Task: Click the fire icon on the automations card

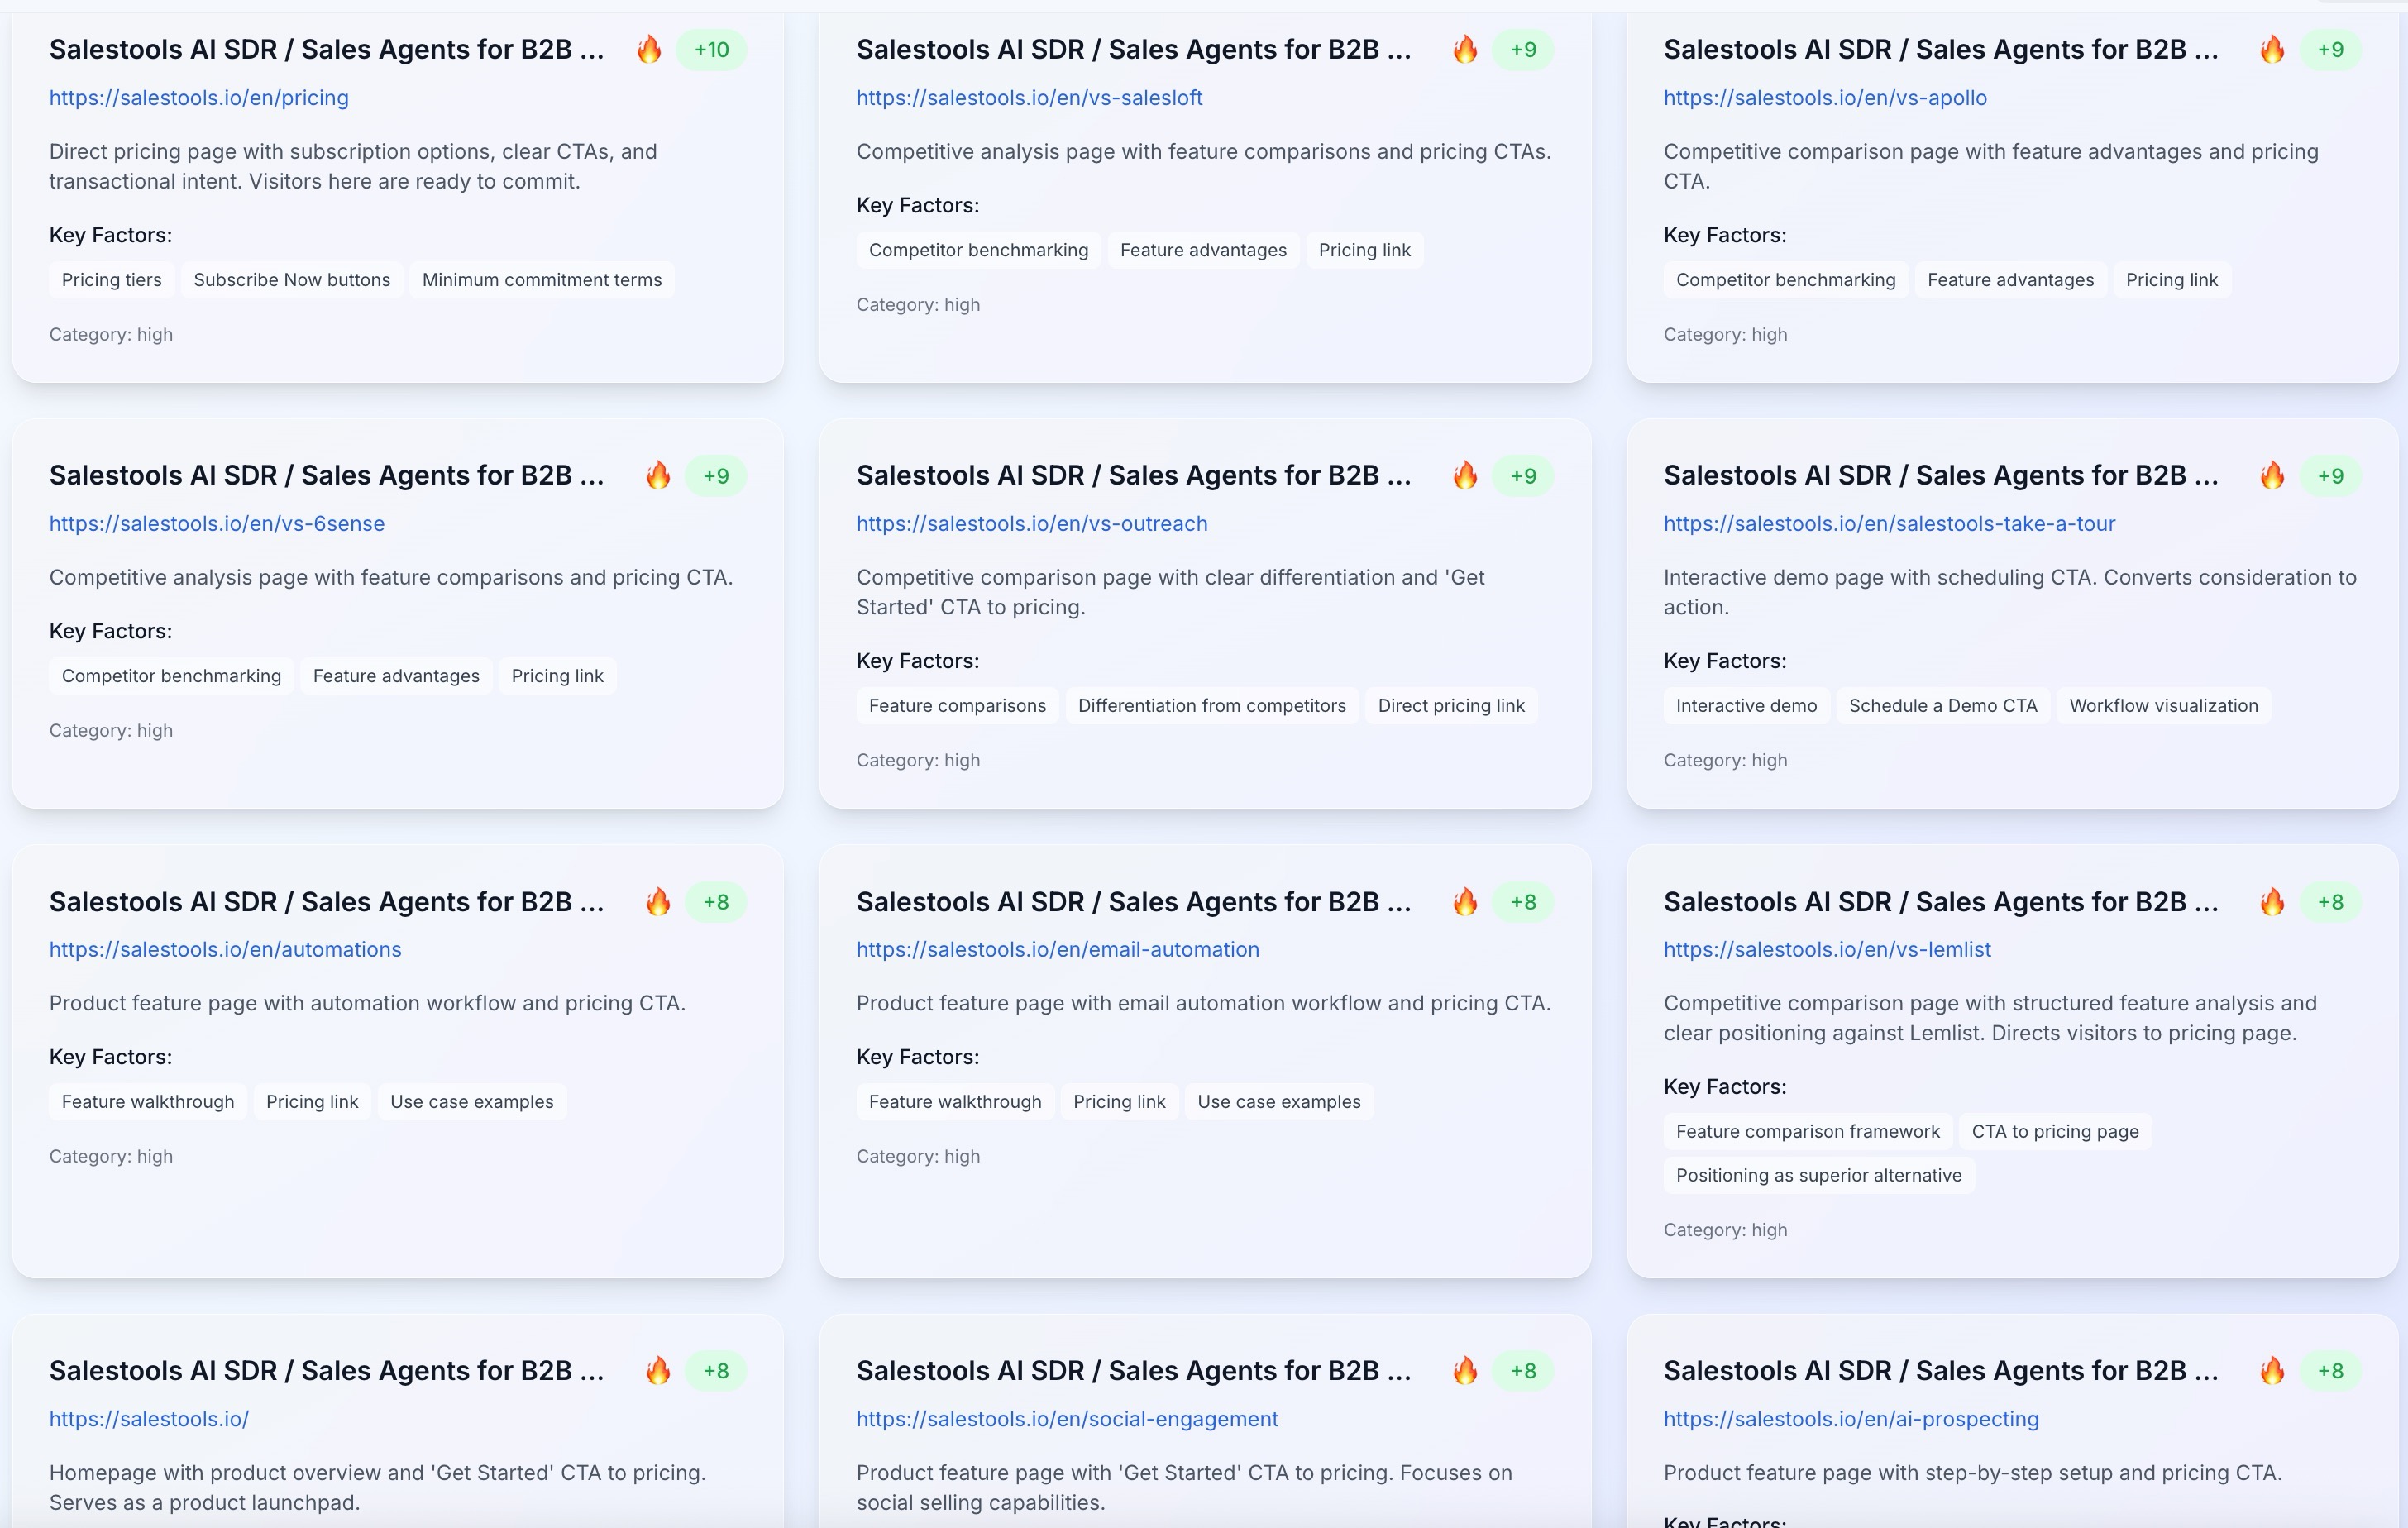Action: pyautogui.click(x=658, y=901)
